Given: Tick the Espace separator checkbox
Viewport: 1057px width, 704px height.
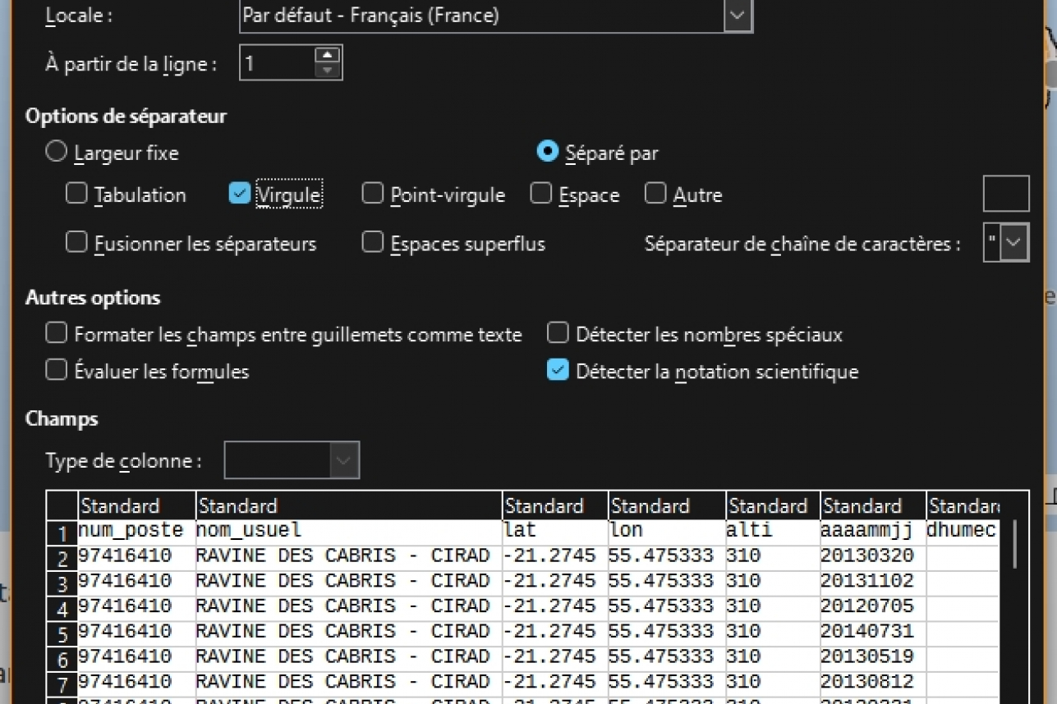Looking at the screenshot, I should pyautogui.click(x=541, y=194).
